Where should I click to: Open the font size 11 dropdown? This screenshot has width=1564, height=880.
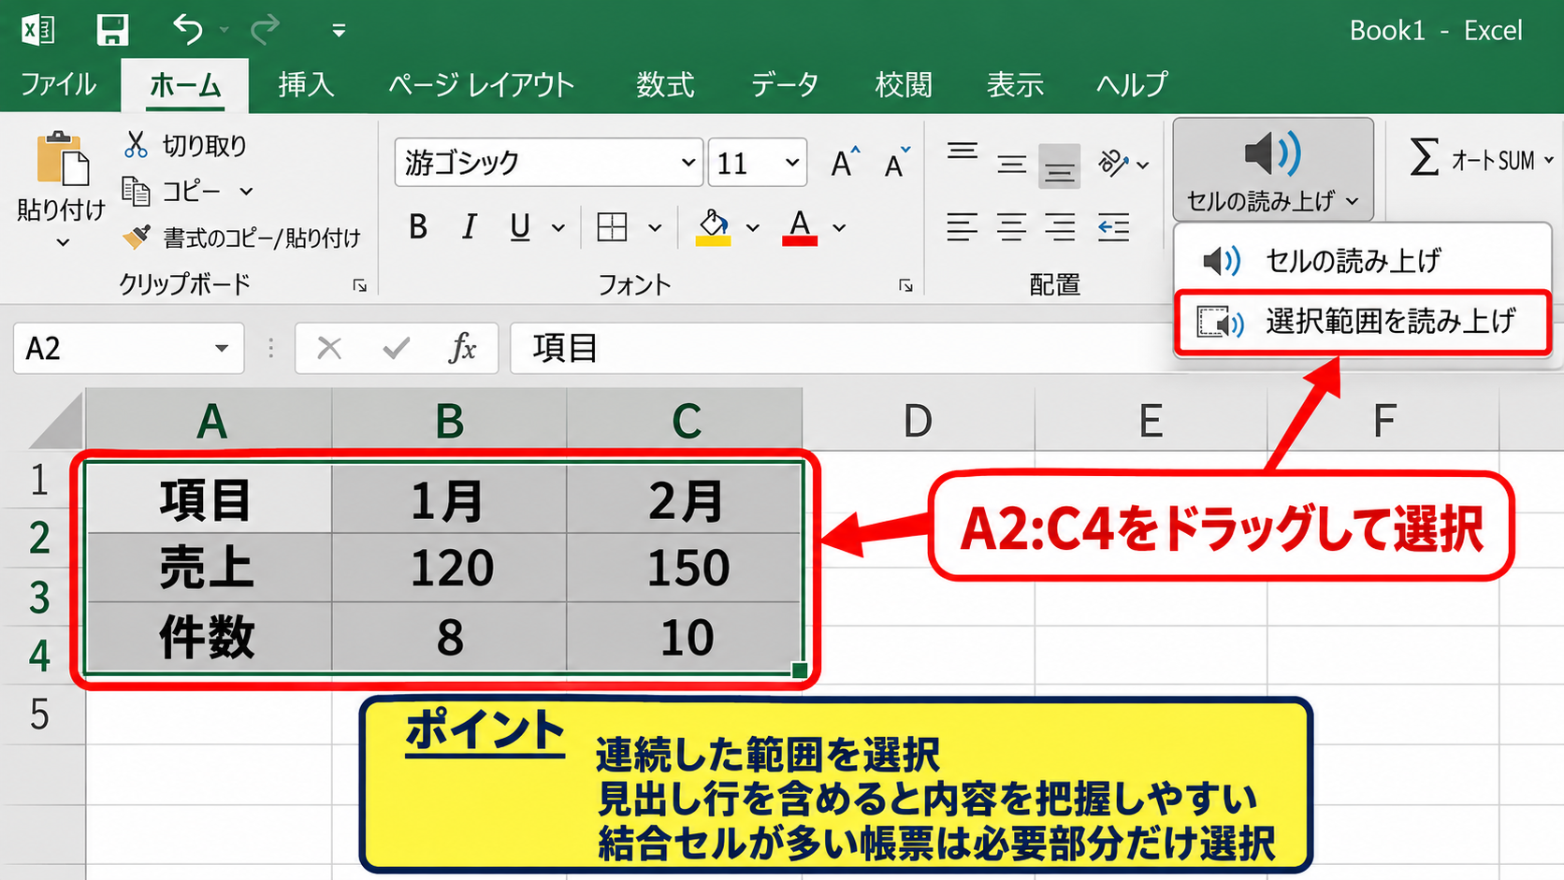[x=792, y=163]
